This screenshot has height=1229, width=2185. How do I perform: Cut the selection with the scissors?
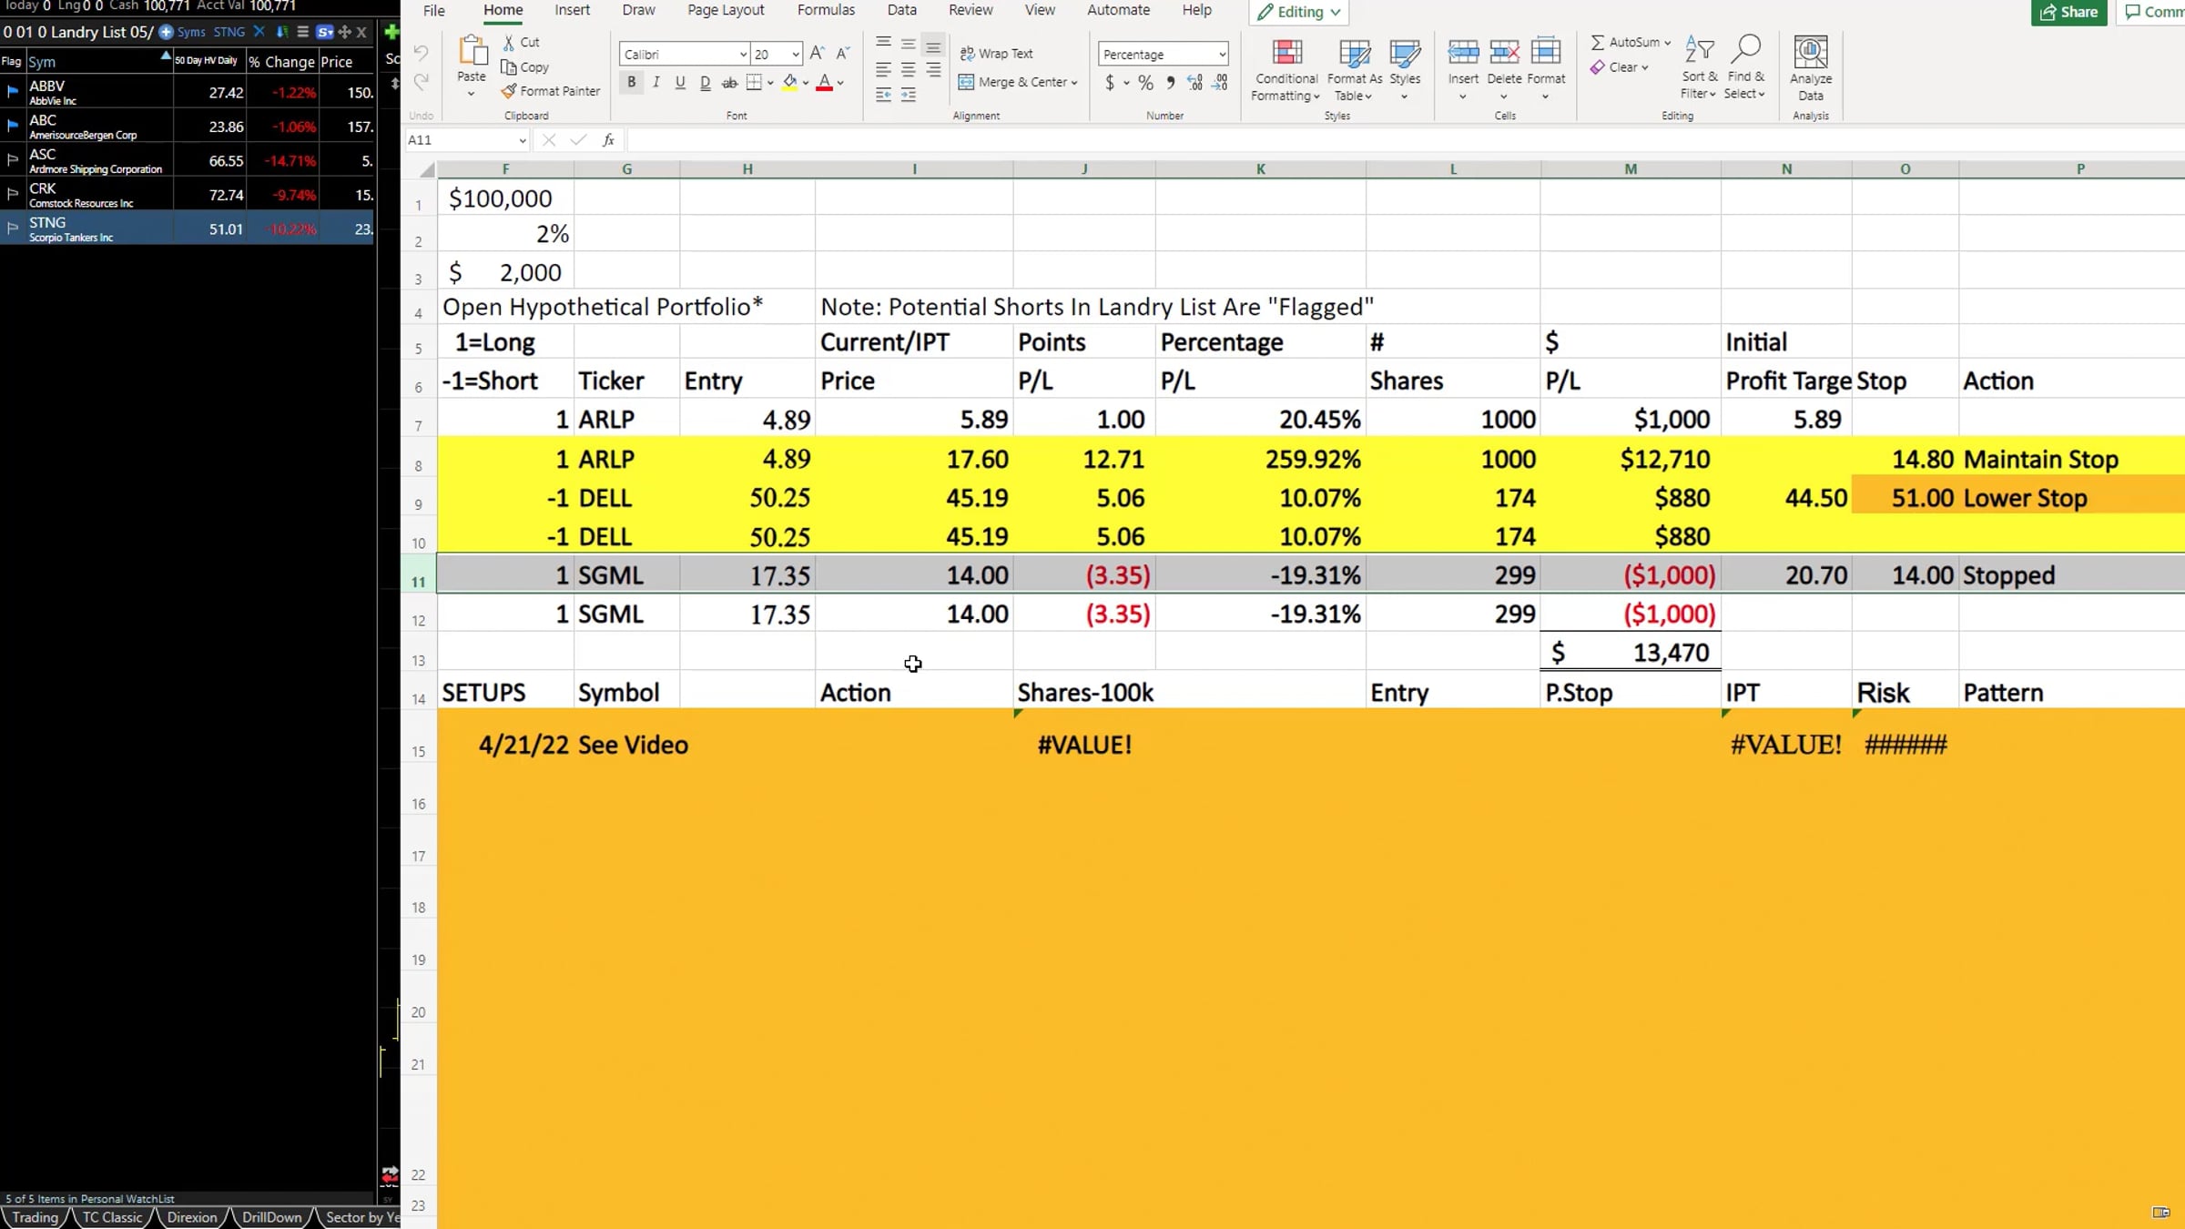tap(522, 43)
